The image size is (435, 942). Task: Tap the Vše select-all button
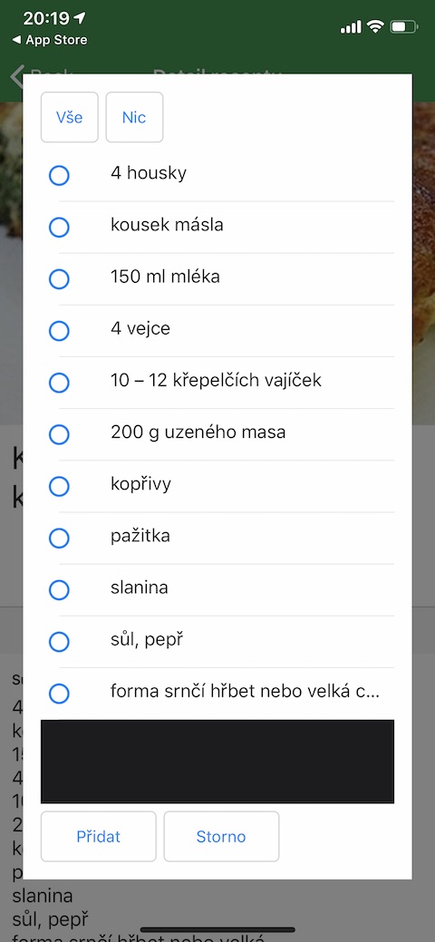coord(70,117)
